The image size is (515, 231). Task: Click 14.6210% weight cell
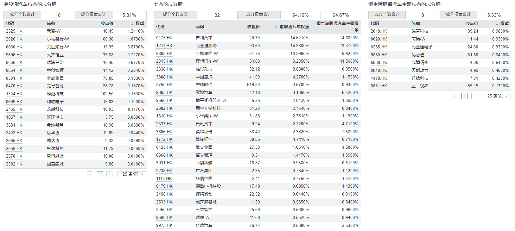tap(300, 38)
